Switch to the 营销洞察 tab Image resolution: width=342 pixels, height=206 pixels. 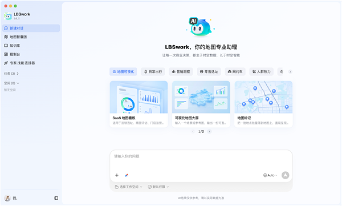pos(181,72)
